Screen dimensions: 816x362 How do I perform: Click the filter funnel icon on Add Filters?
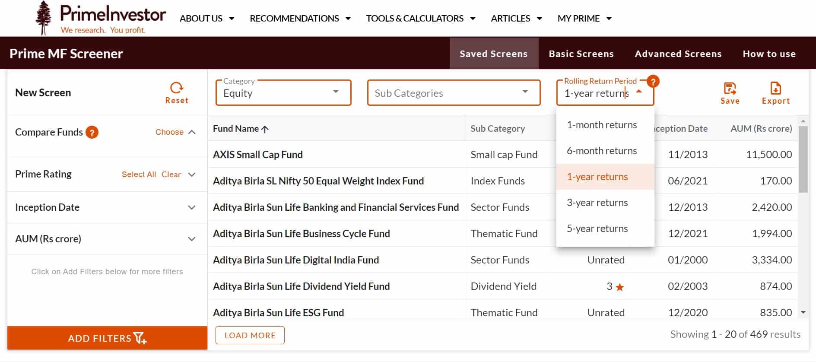[140, 338]
